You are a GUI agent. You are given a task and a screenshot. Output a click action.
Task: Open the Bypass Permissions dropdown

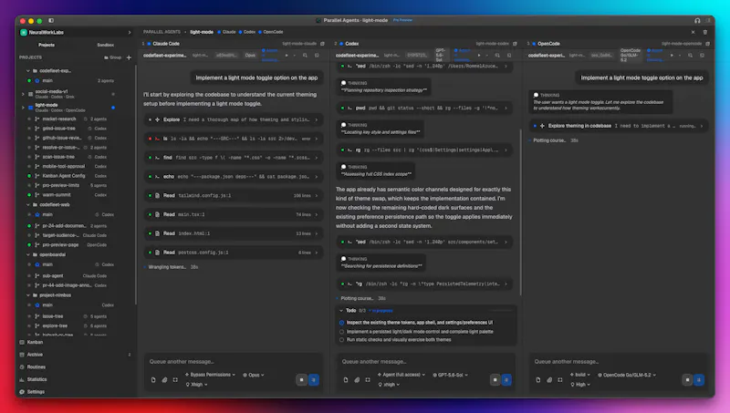click(x=211, y=375)
